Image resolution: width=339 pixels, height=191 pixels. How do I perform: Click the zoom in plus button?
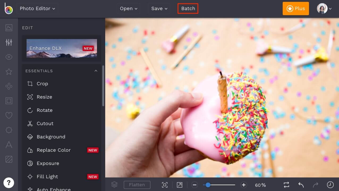point(244,185)
